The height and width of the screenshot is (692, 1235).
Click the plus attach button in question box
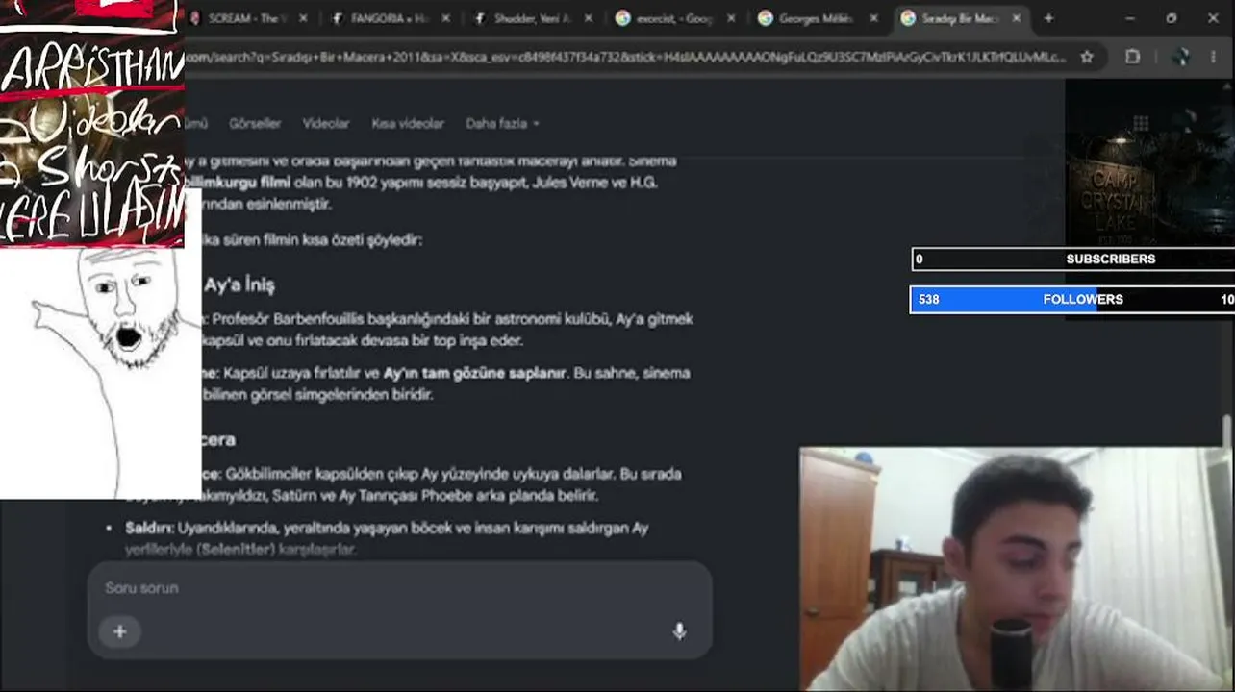(119, 631)
